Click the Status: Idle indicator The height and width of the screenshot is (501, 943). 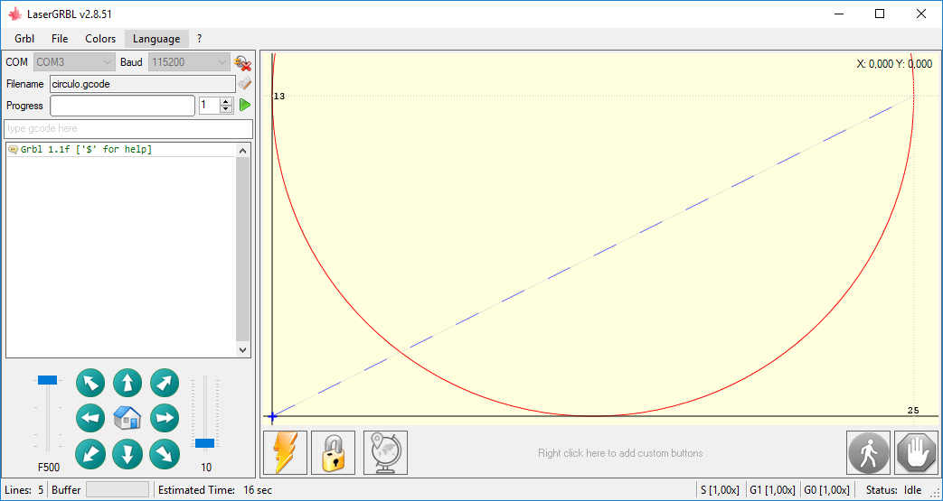[893, 490]
